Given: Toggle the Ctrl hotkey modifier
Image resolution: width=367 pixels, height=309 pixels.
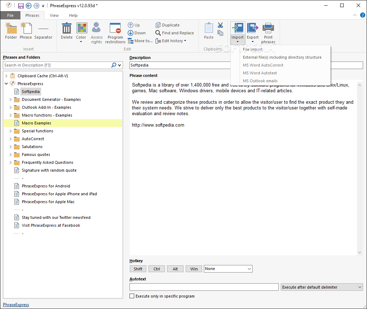Looking at the screenshot, I should [x=157, y=269].
